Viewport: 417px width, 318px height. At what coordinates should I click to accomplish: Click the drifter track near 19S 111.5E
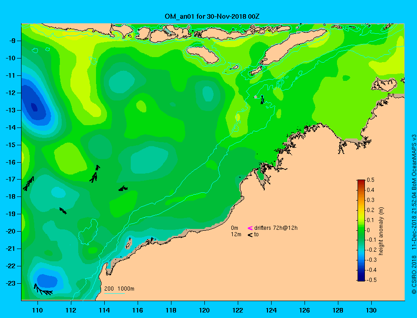(63, 211)
